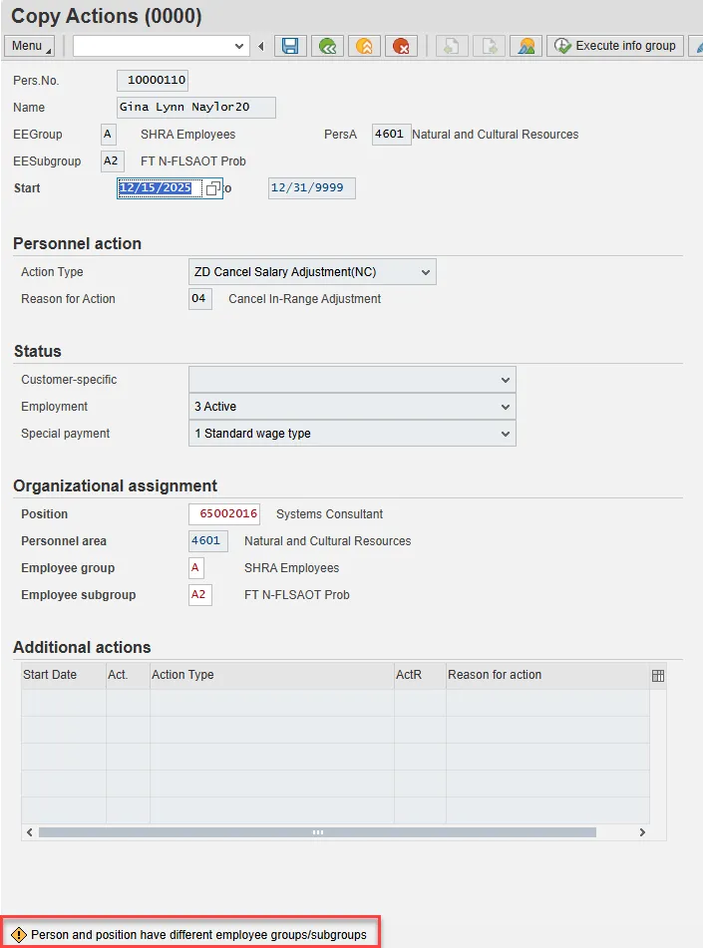703x948 pixels.
Task: Click the Save disk icon
Action: pyautogui.click(x=290, y=46)
